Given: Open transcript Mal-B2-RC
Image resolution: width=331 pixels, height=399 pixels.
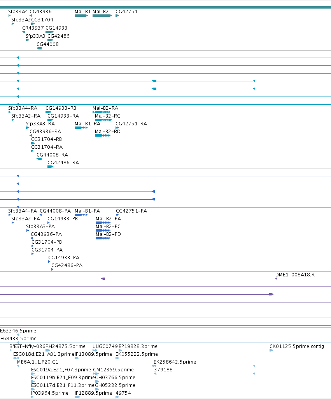Looking at the screenshot, I should [103, 120].
